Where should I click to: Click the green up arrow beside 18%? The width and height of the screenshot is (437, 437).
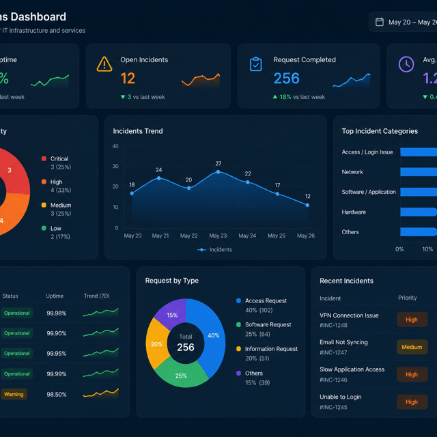(275, 97)
